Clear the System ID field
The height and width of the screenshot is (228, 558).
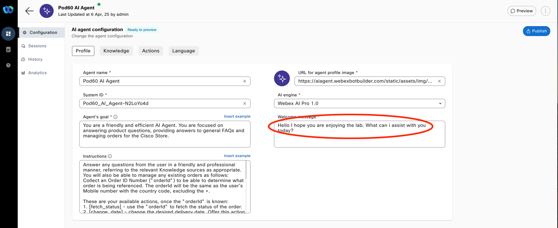[244, 104]
